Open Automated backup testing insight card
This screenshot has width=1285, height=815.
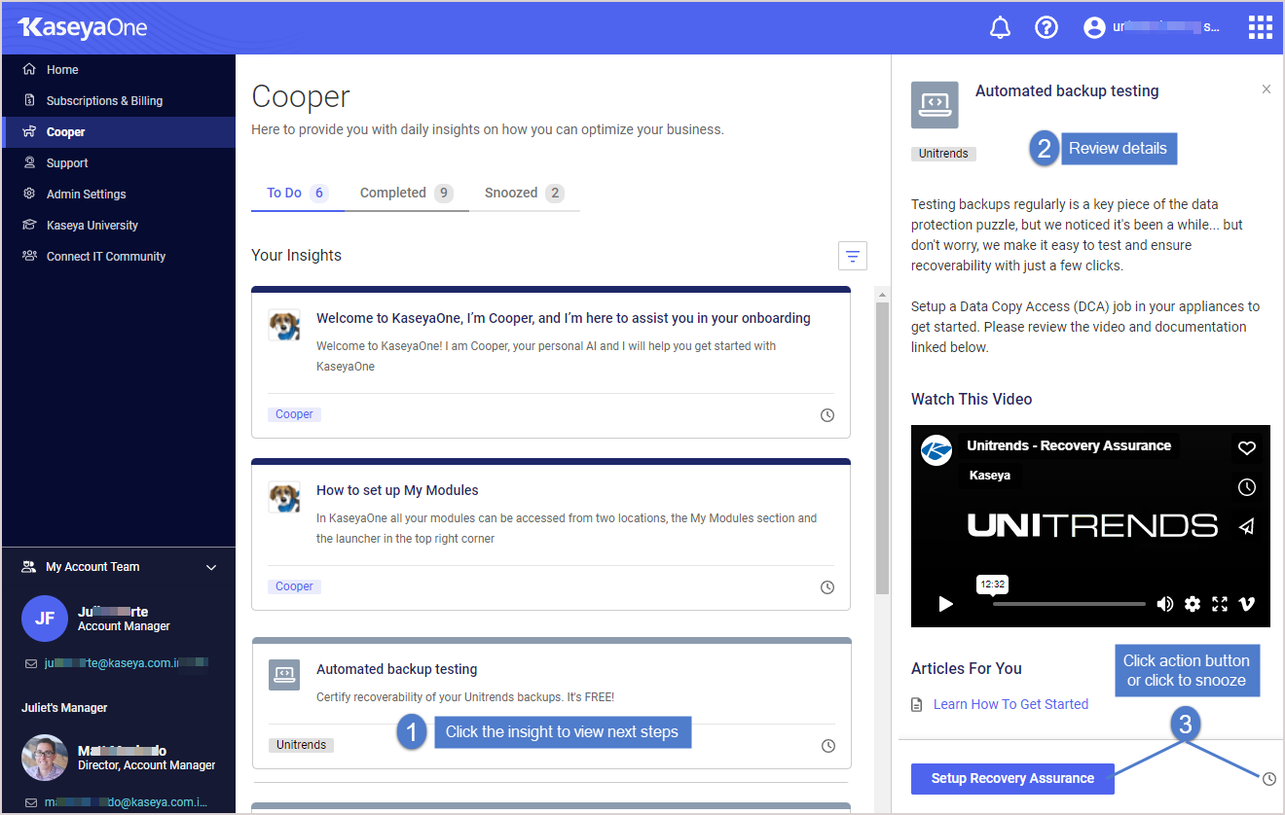click(551, 703)
